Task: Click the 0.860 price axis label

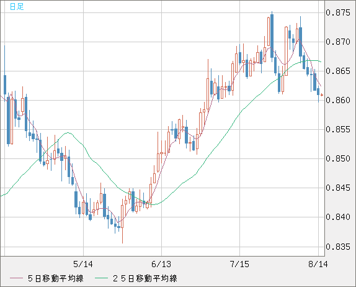Action: click(x=338, y=100)
